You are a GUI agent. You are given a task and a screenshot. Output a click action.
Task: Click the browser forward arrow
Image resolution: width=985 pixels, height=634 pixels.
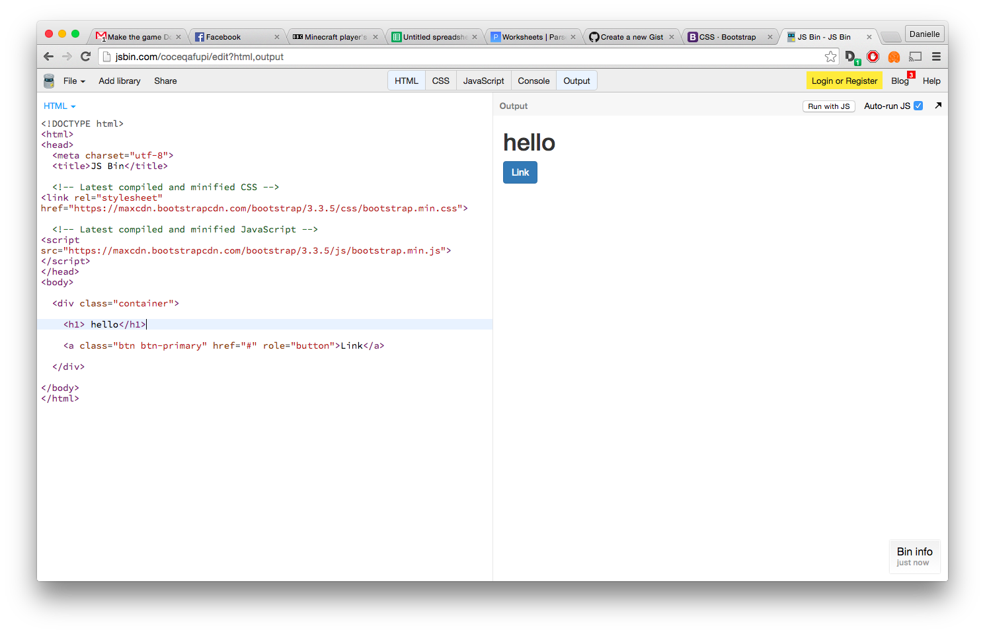pyautogui.click(x=67, y=57)
